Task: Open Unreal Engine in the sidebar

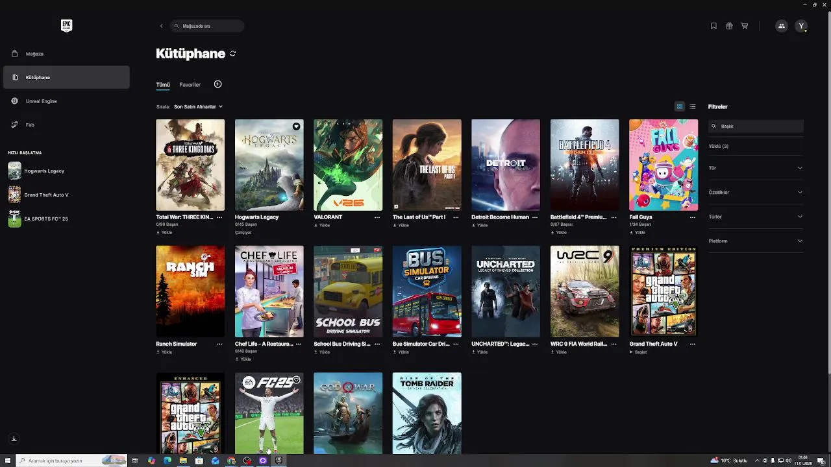Action: [x=66, y=101]
